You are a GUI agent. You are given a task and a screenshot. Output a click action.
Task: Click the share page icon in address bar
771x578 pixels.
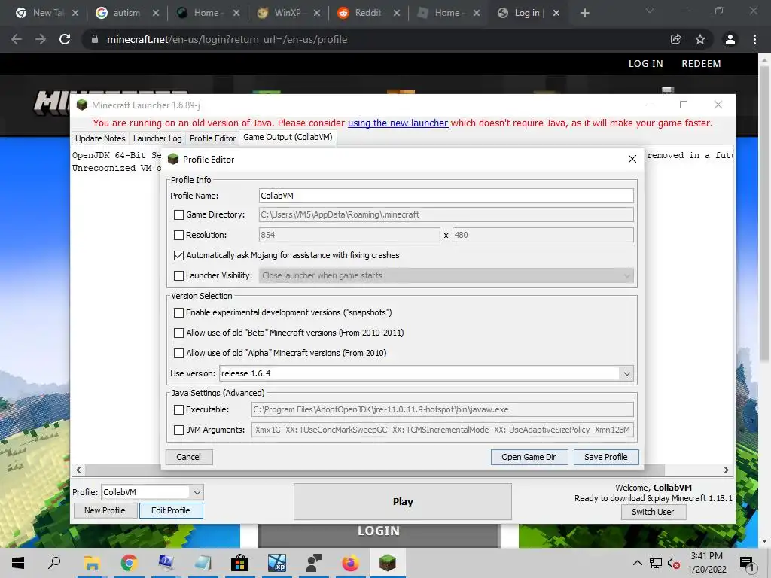click(676, 39)
